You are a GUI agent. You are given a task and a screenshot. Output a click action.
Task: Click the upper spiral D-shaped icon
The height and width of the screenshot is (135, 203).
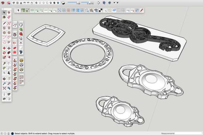21,77
